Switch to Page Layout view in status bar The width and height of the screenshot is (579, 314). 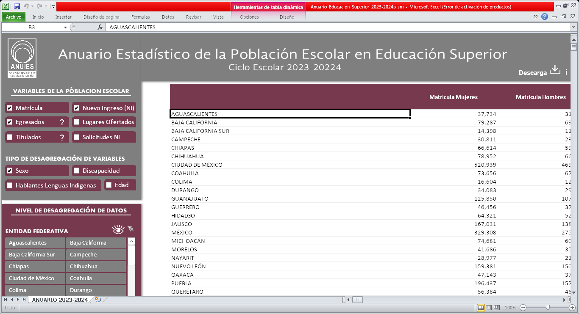point(489,308)
